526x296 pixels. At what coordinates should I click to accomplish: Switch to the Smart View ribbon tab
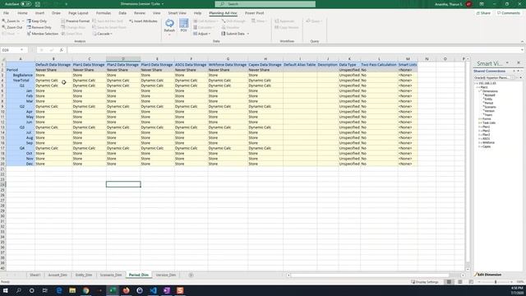178,13
